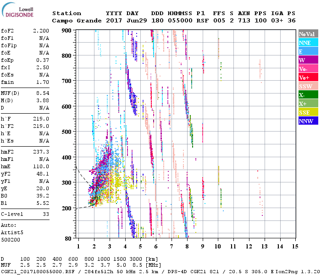Select the W purple legend swatch
The height and width of the screenshot is (275, 321).
tap(308, 60)
